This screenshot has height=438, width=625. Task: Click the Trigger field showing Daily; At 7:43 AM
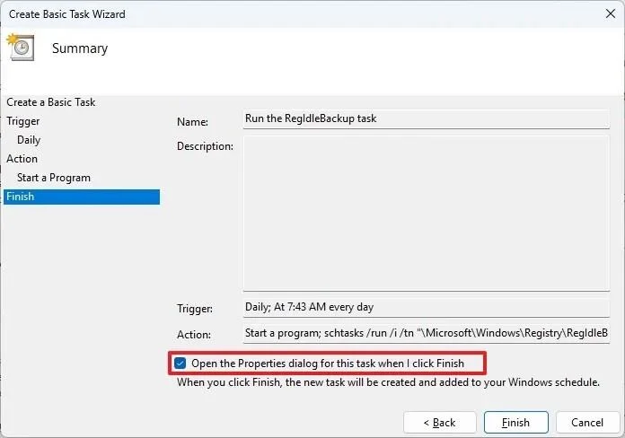(427, 307)
